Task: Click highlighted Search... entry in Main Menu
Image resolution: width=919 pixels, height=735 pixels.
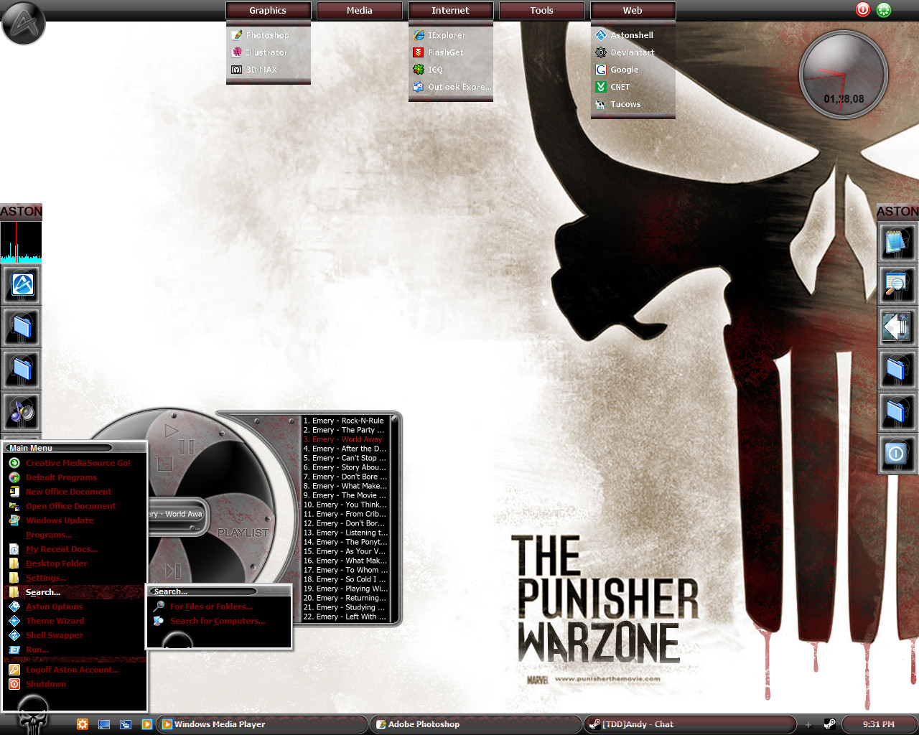Action: click(x=75, y=592)
